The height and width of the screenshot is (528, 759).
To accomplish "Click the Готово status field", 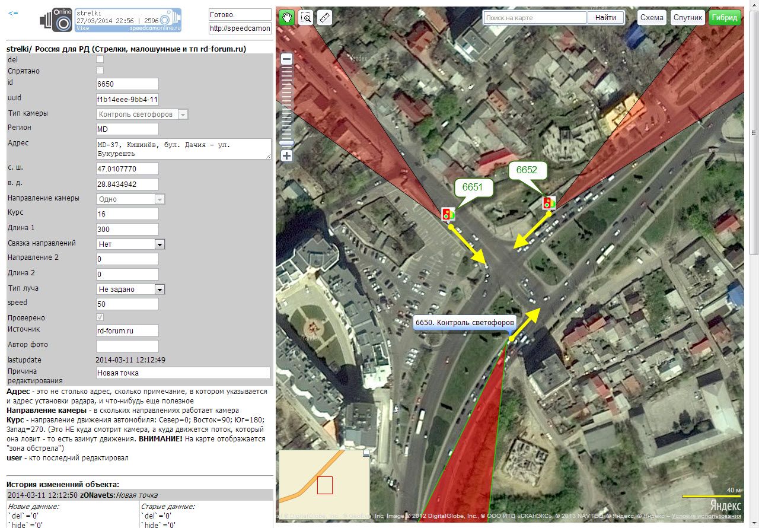I will tap(240, 14).
